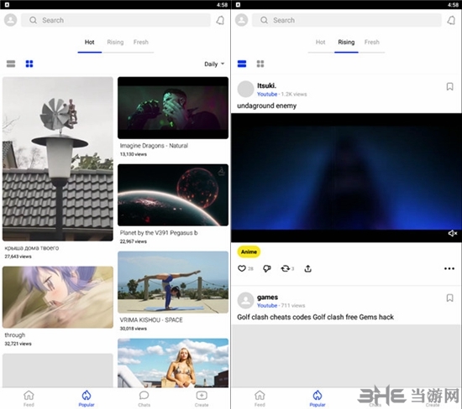Dislike the undaground enemy post

pos(267,268)
